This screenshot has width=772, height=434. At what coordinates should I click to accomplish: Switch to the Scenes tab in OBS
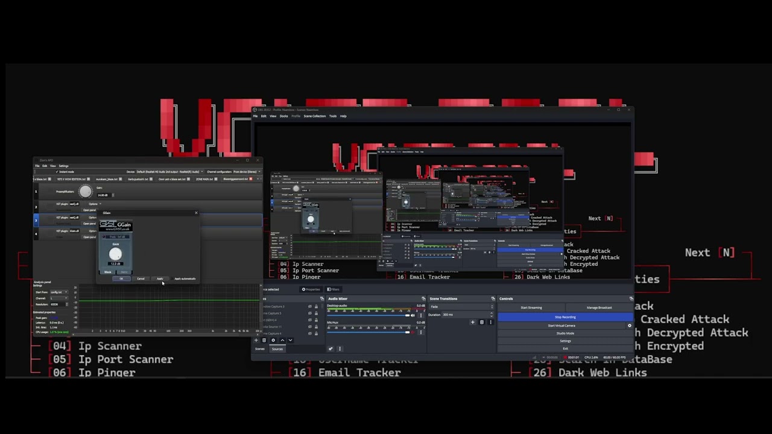[260, 348]
